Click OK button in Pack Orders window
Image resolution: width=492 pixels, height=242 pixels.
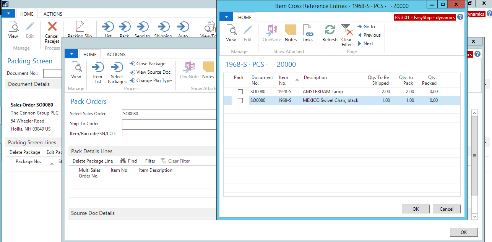click(464, 232)
